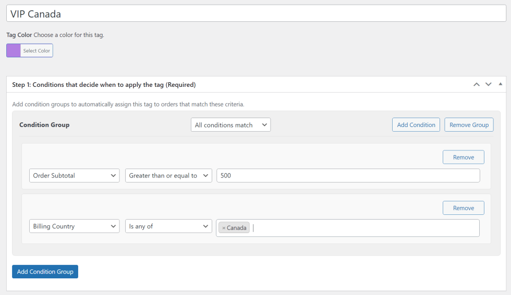
Task: Open the Is any of operator dropdown
Action: click(168, 226)
